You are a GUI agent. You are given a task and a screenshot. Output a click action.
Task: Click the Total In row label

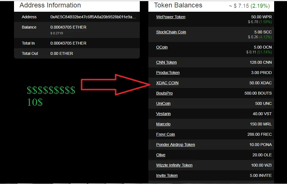(x=28, y=43)
